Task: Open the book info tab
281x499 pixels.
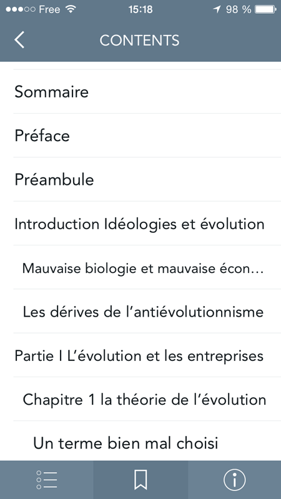Action: tap(234, 480)
